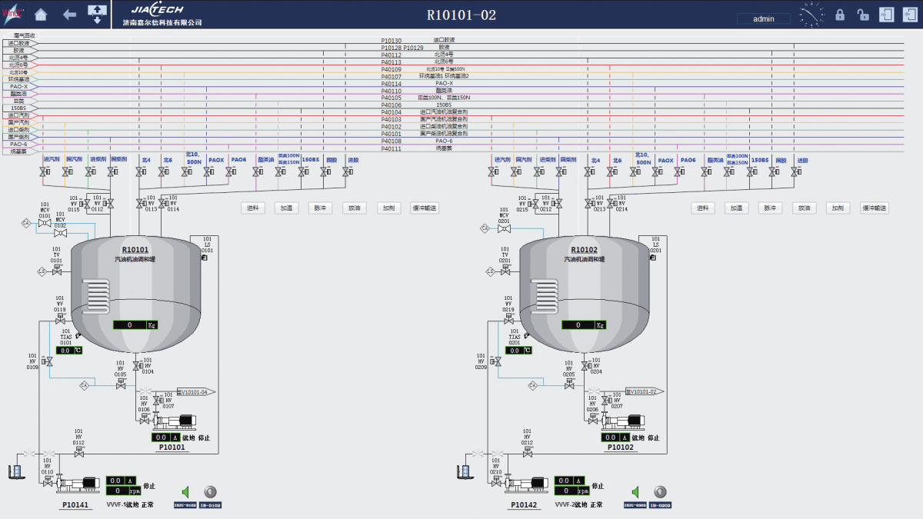The width and height of the screenshot is (923, 519).
Task: Click the R10101 tank label
Action: 135,250
